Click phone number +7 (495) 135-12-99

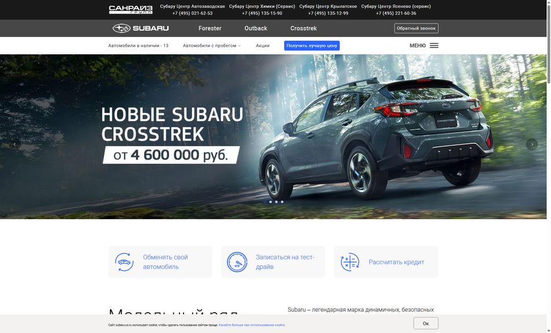(328, 13)
